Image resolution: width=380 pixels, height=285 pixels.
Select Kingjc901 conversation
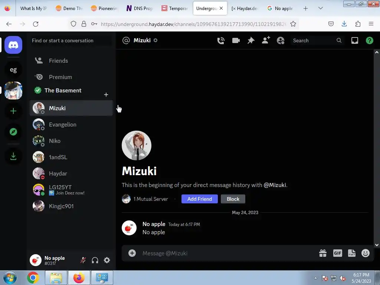click(x=71, y=206)
